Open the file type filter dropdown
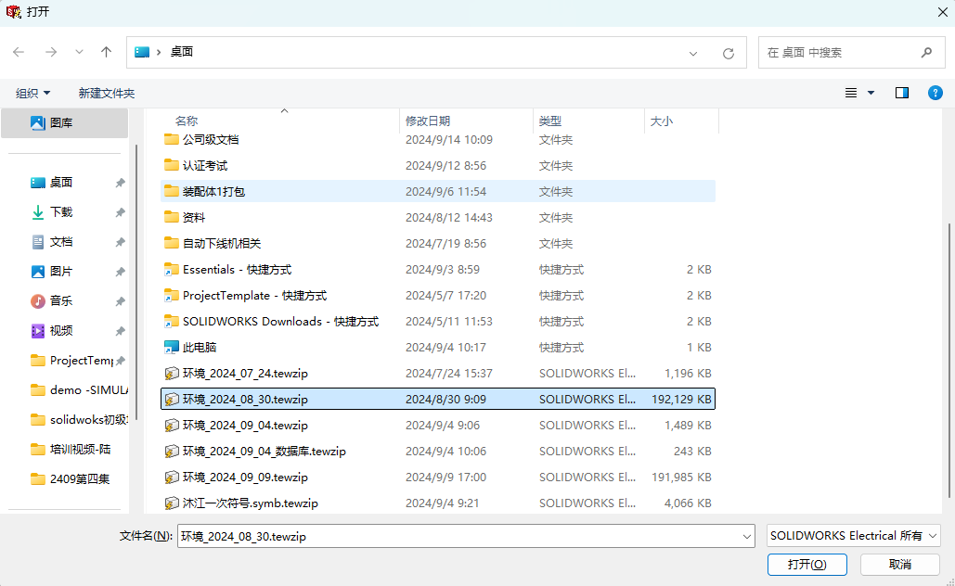The image size is (955, 586). [x=852, y=535]
